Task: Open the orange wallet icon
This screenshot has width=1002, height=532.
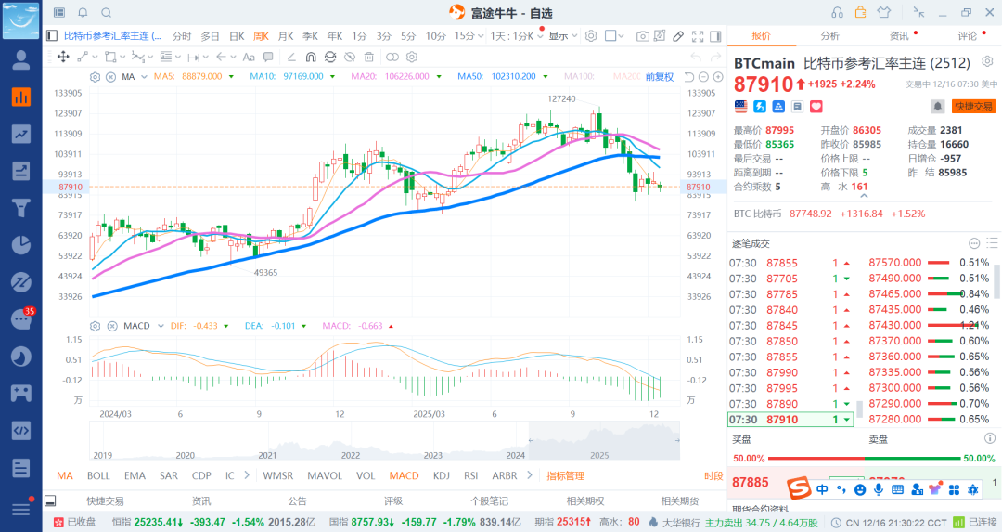Action: 860,12
